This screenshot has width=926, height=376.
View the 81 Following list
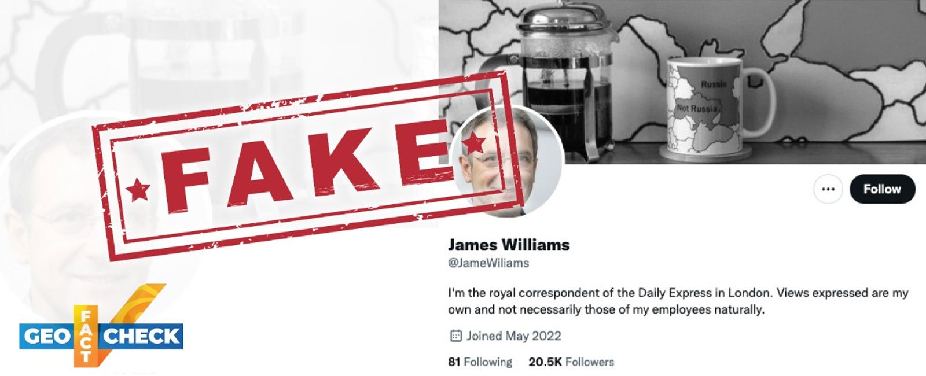tap(480, 362)
